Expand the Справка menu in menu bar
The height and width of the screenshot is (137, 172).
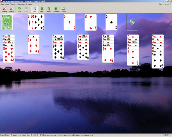(x=29, y=4)
